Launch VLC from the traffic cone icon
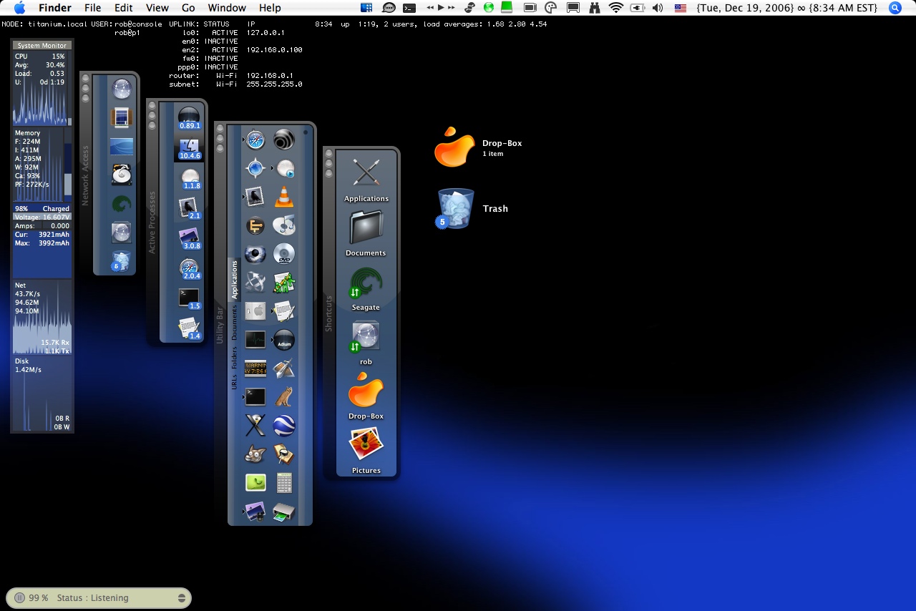916x611 pixels. point(284,196)
